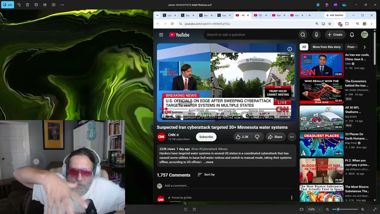Viewport: 380px width, 214px height.
Task: Show next filter chips with arrow
Action: (x=365, y=47)
